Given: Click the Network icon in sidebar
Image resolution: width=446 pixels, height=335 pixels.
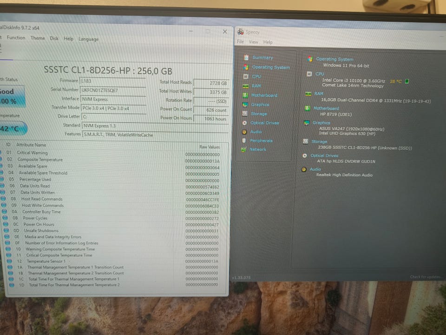Looking at the screenshot, I should (x=243, y=149).
